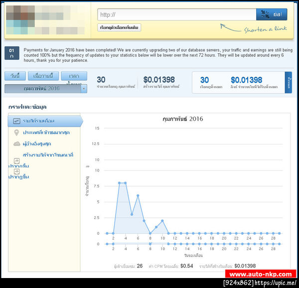
Task: Click the January 2016 payments announcement text
Action: [158, 55]
